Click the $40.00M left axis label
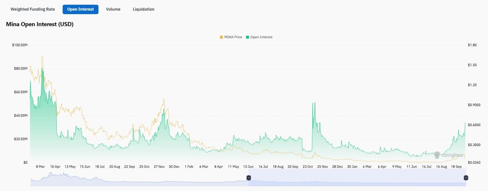 (21, 115)
